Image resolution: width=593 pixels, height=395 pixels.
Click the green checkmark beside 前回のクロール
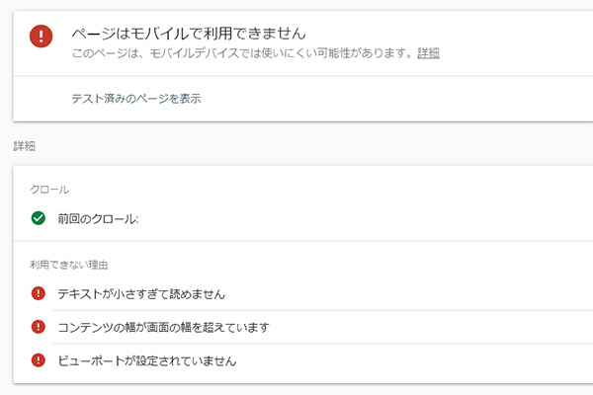click(39, 218)
